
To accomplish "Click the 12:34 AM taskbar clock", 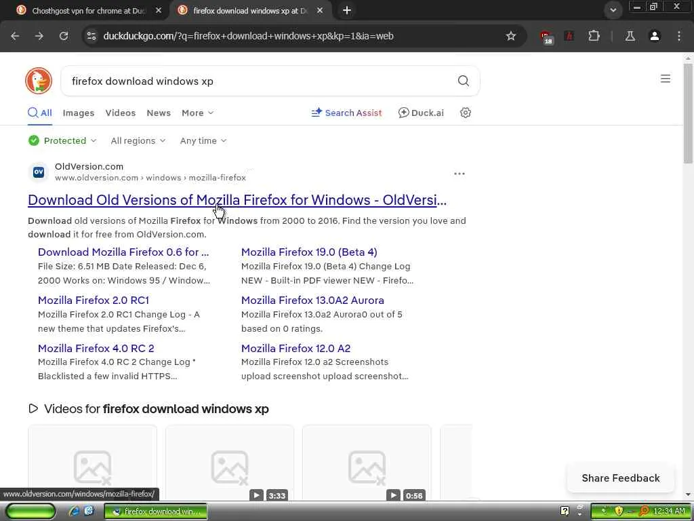I will pyautogui.click(x=669, y=512).
